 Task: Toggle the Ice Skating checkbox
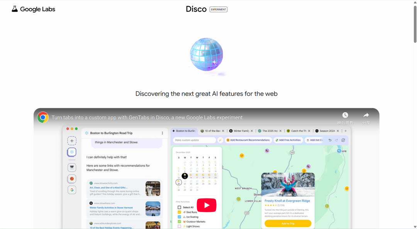[x=179, y=217]
